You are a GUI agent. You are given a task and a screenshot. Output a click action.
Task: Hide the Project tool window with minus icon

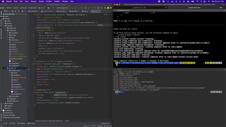(x=25, y=11)
